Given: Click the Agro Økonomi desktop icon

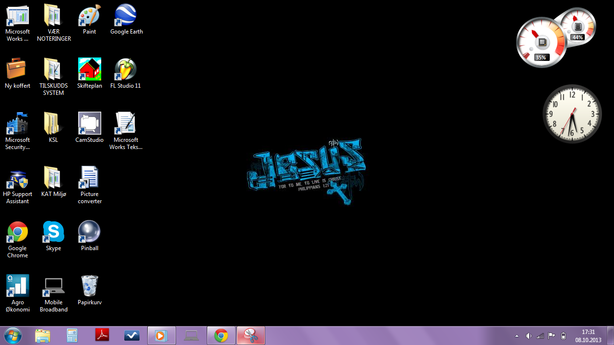Looking at the screenshot, I should (18, 287).
